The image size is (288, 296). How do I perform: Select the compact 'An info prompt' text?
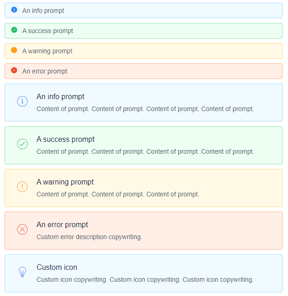(43, 11)
